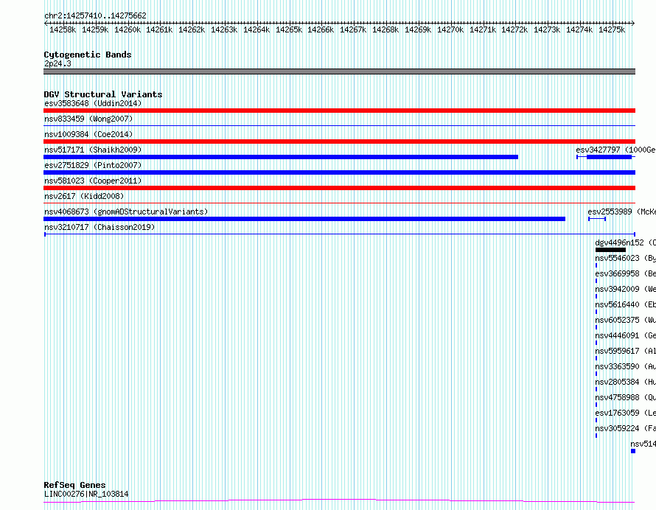Screen dimensions: 656x510
Task: Open LINC00276|NR_103814 gene label
Action: (x=86, y=494)
